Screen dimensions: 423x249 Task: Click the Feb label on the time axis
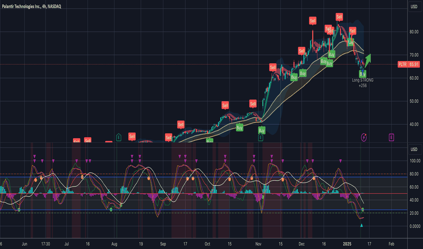391,244
